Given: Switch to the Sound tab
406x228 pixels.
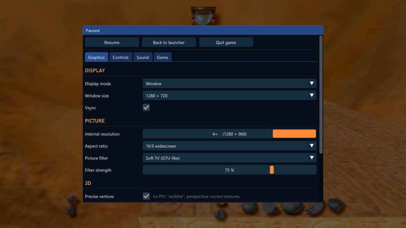Looking at the screenshot, I should (143, 57).
